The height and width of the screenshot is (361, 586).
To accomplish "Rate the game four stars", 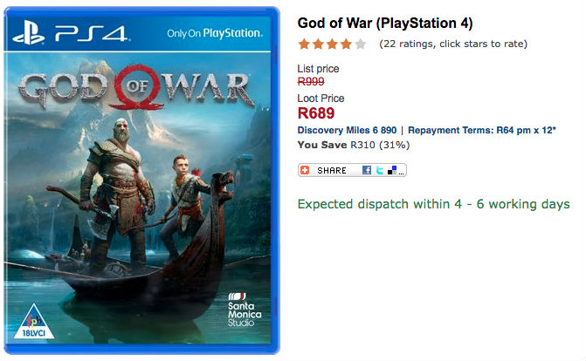I will [346, 44].
